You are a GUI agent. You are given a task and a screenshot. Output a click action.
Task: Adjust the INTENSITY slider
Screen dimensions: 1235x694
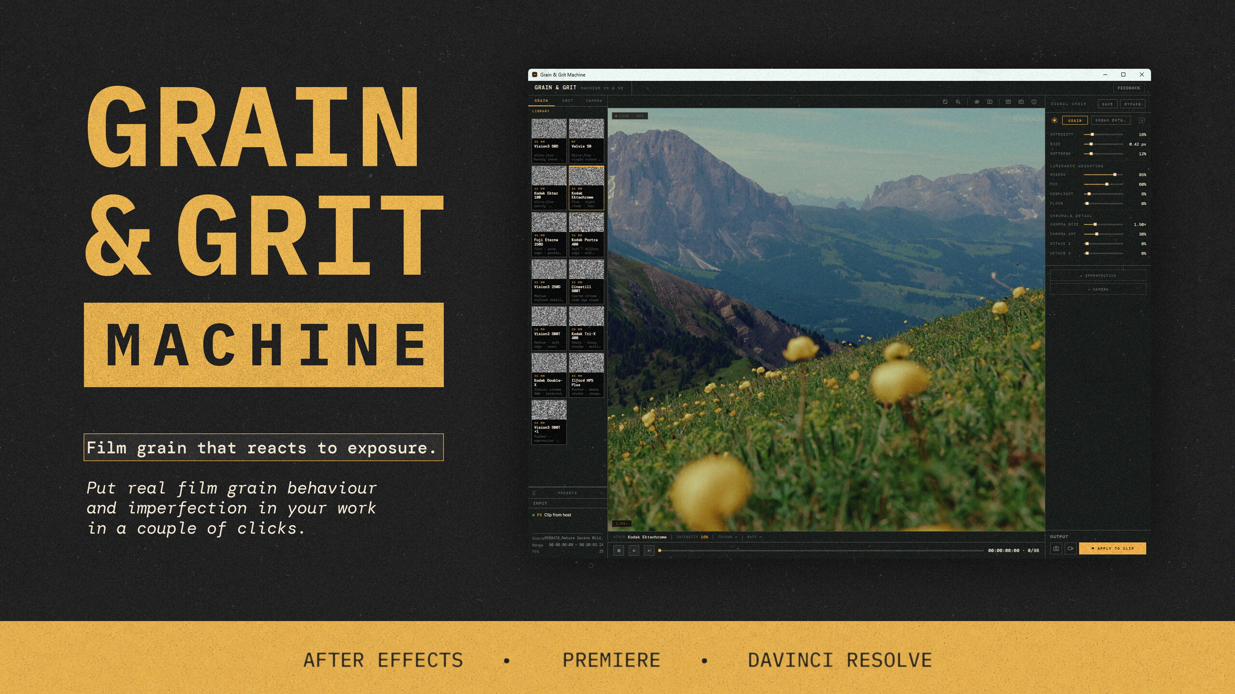(1103, 134)
